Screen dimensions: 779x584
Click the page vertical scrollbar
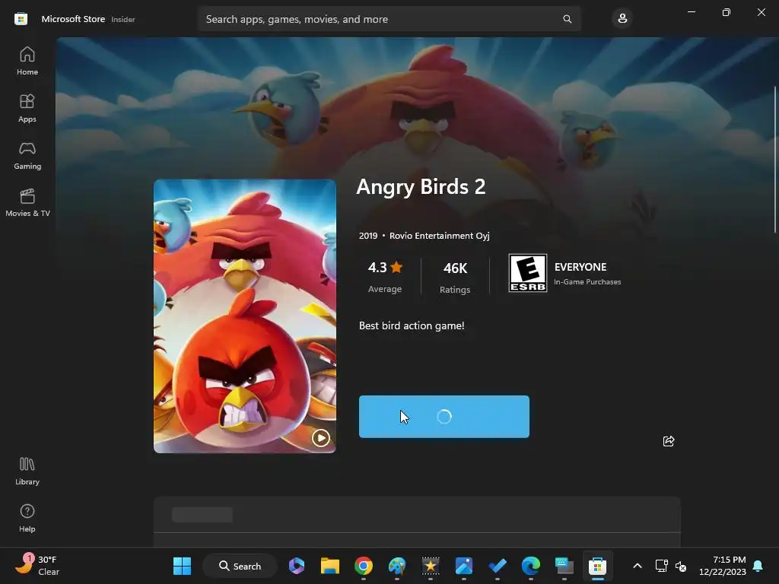(x=775, y=159)
